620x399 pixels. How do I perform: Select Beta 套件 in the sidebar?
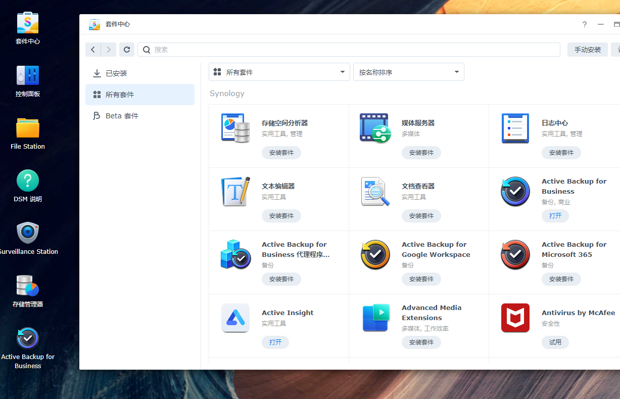140,116
